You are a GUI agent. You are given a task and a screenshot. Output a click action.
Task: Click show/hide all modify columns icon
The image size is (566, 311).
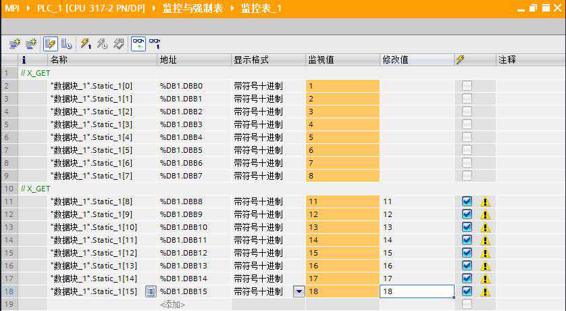50,43
